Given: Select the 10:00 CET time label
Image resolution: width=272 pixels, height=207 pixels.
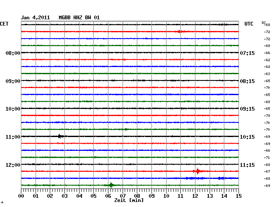Looking at the screenshot, I should [x=13, y=109].
